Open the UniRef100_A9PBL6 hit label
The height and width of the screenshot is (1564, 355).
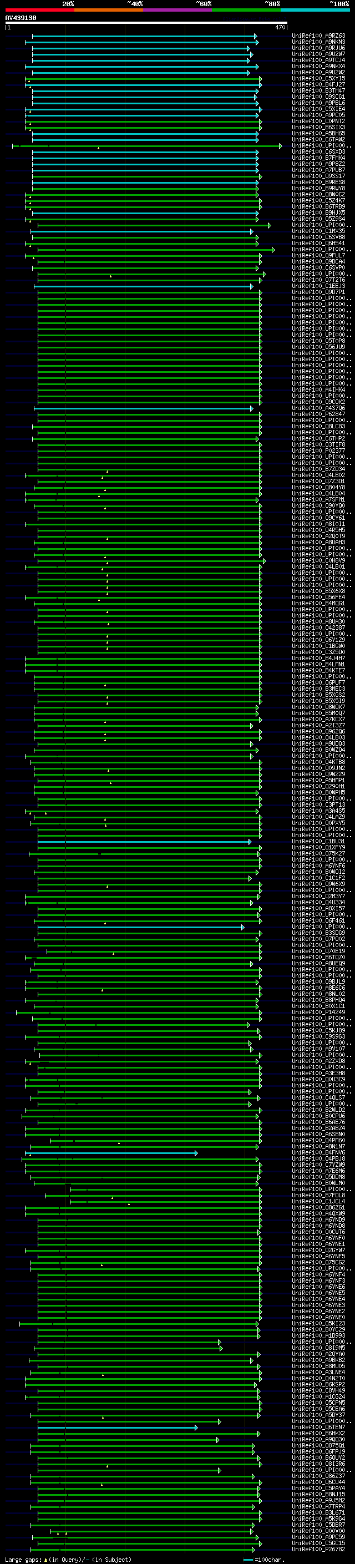[x=318, y=103]
